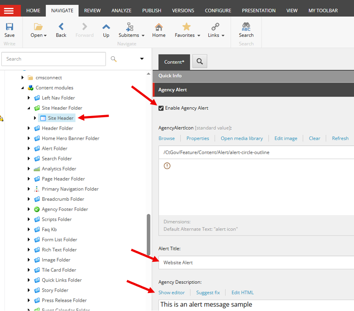Open the Favorites star menu
The height and width of the screenshot is (311, 354).
[x=187, y=27]
